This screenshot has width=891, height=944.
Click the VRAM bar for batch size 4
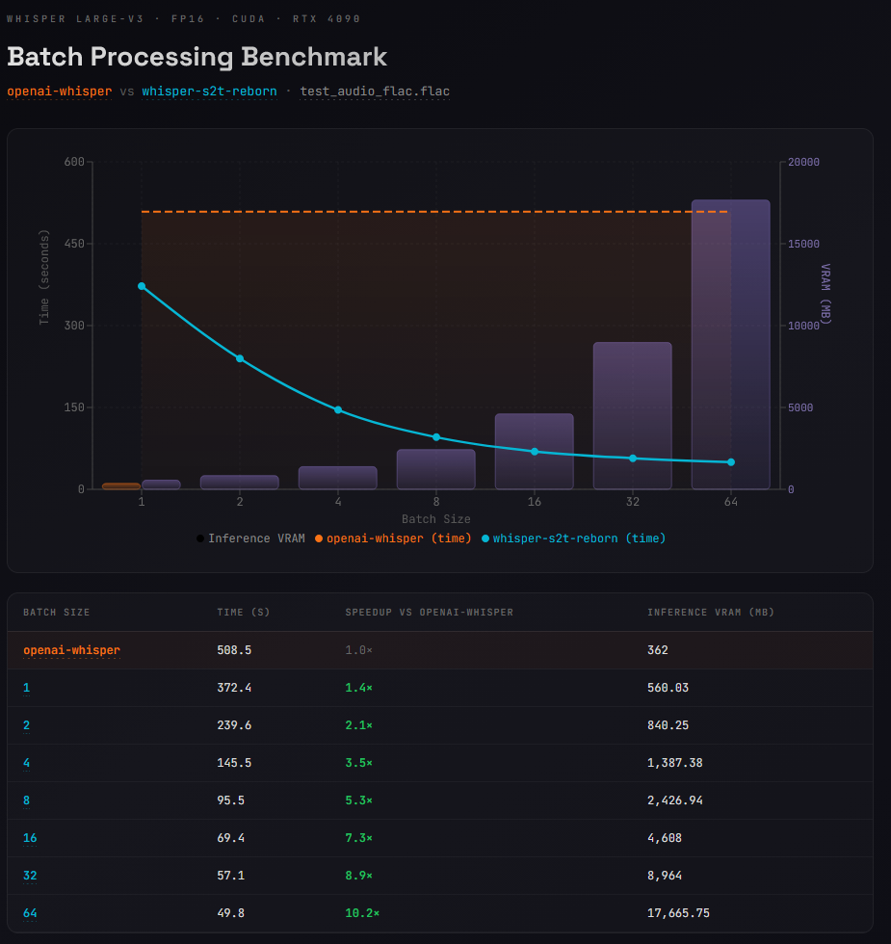[338, 478]
